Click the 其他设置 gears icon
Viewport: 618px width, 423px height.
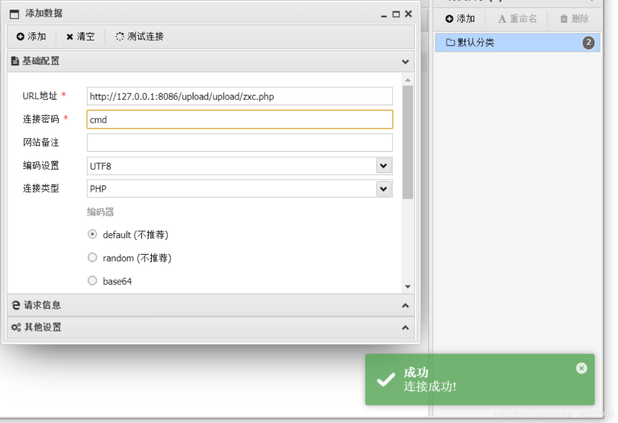16,327
